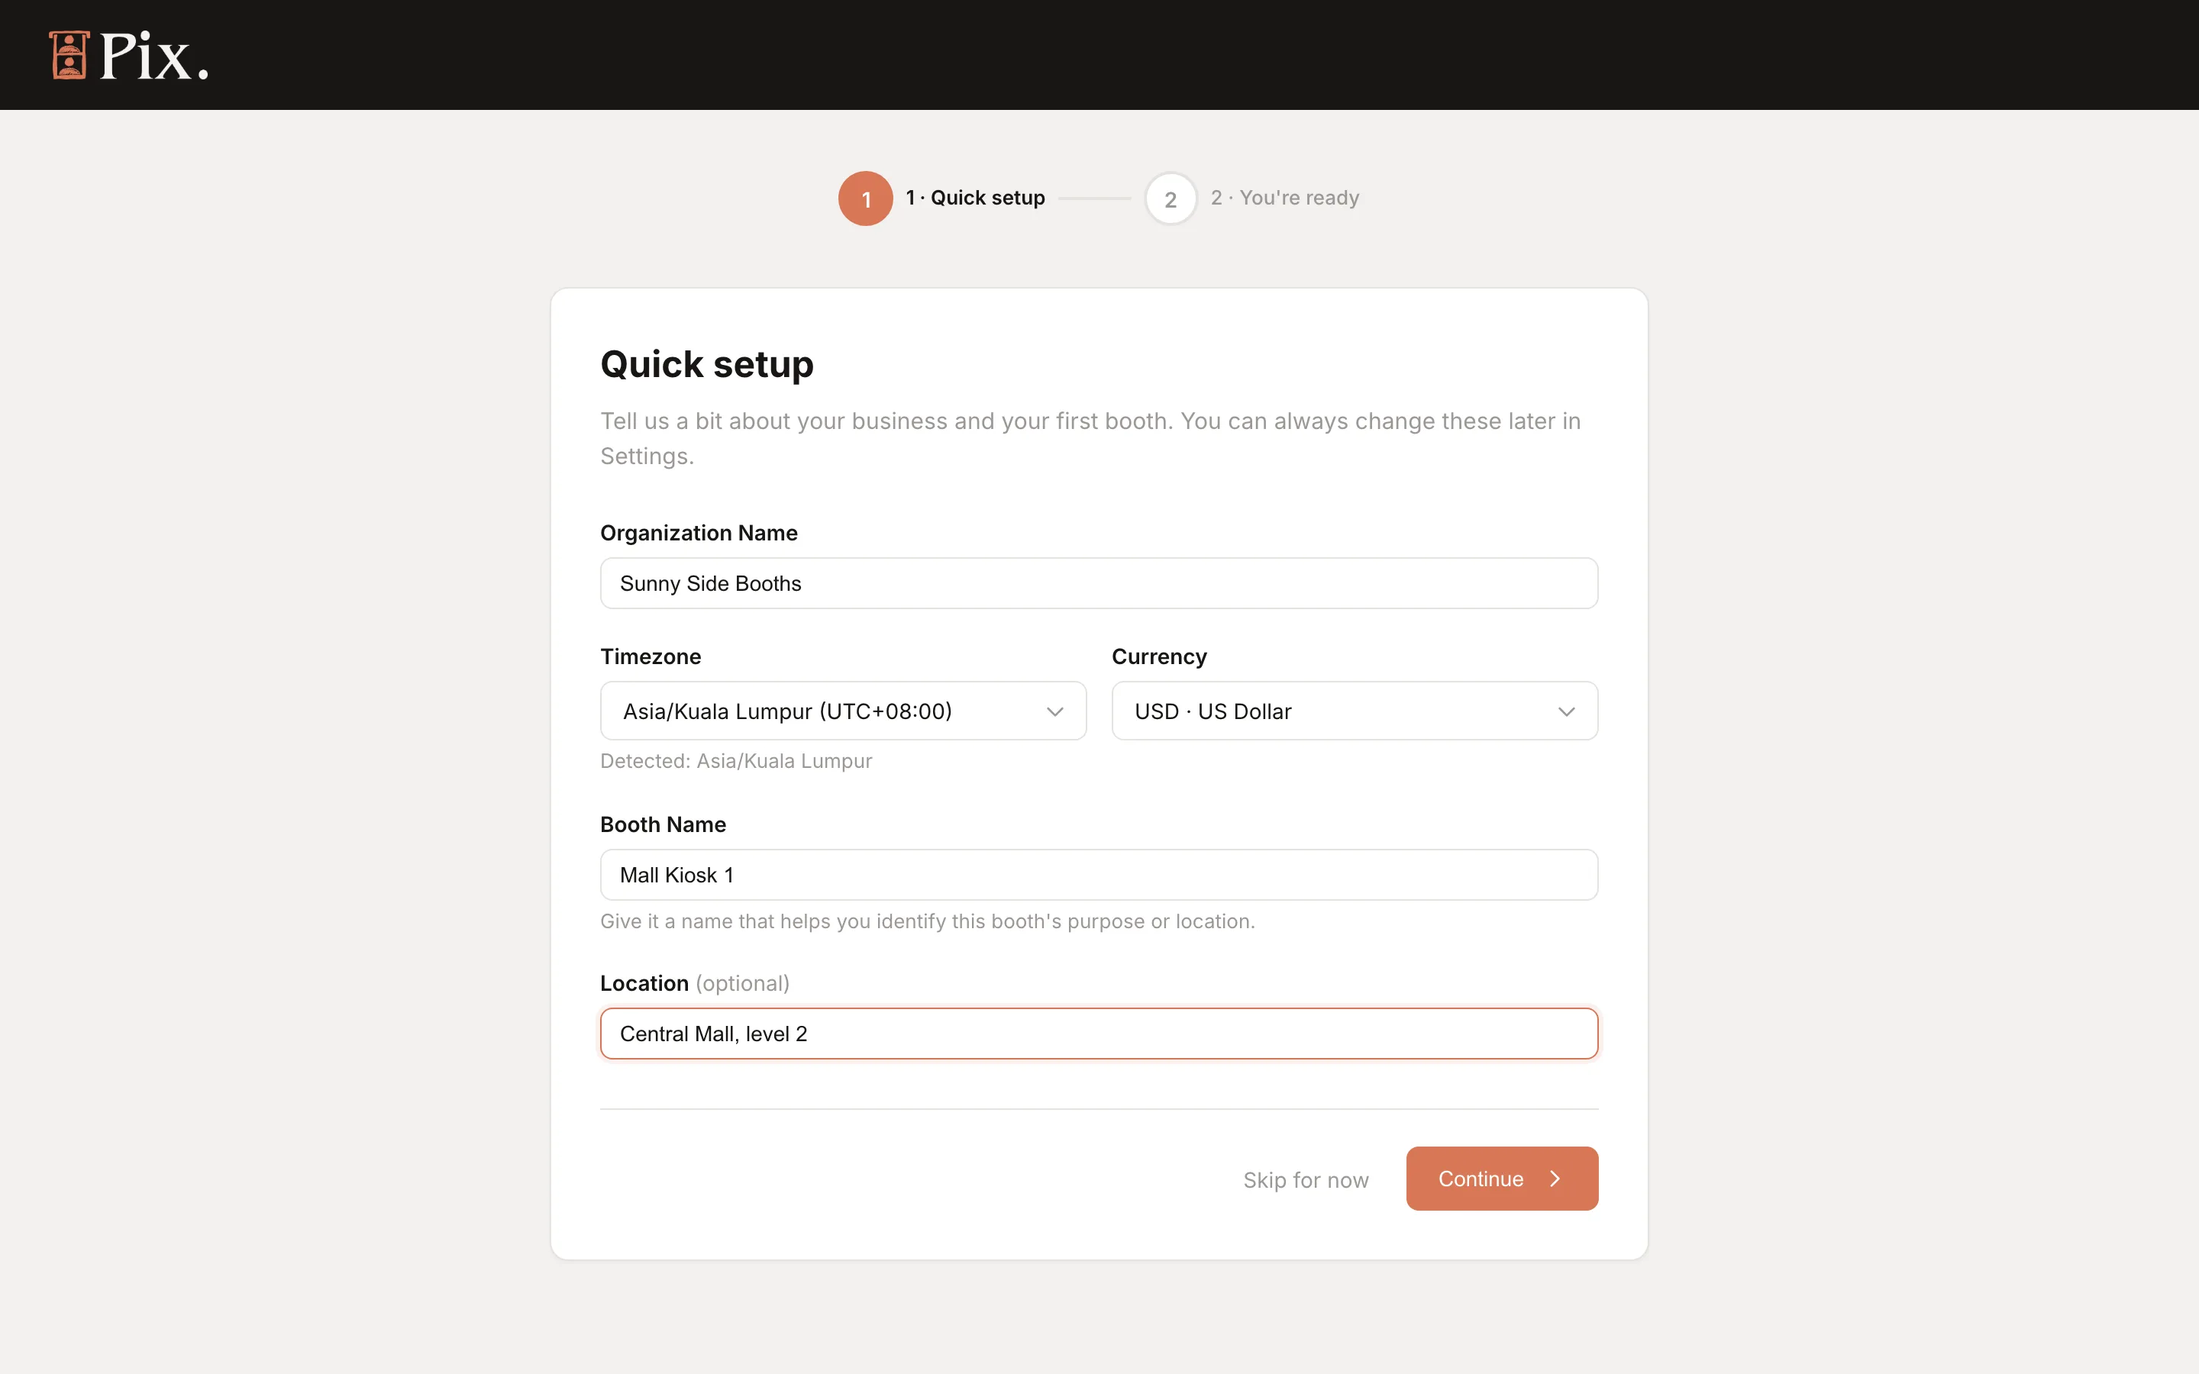2199x1374 pixels.
Task: Focus the Location input with Central Mall text
Action: (x=1099, y=1034)
